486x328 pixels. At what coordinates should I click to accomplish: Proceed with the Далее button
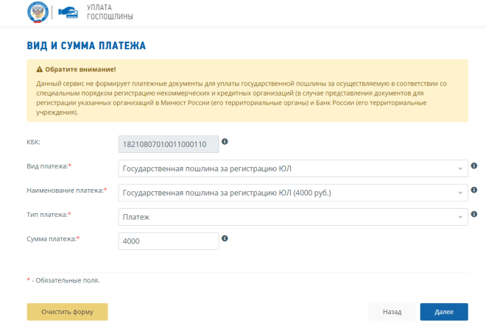tap(444, 312)
